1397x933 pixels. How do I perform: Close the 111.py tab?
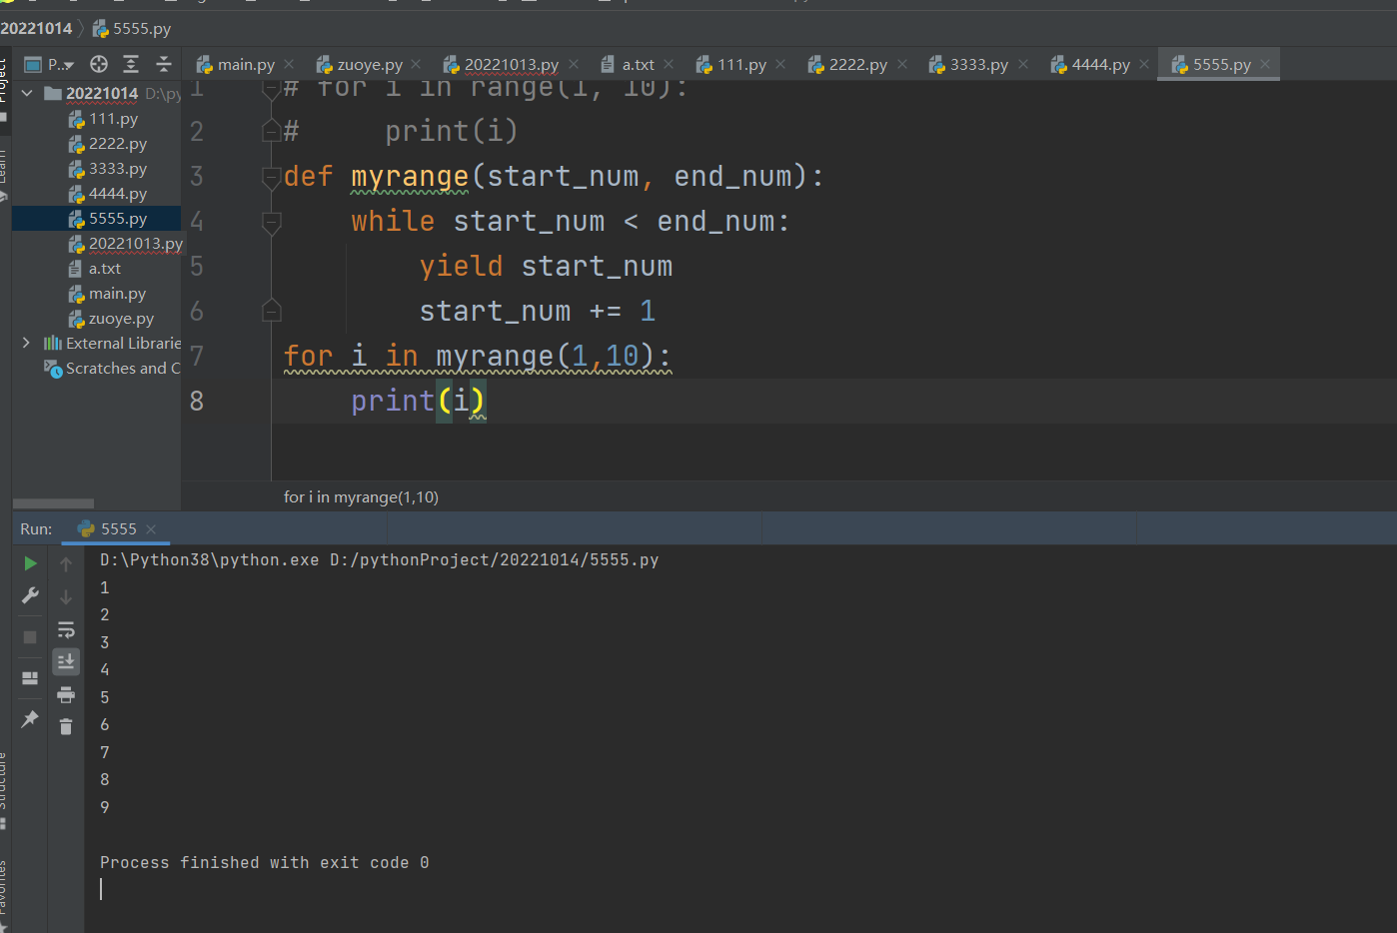pos(780,65)
